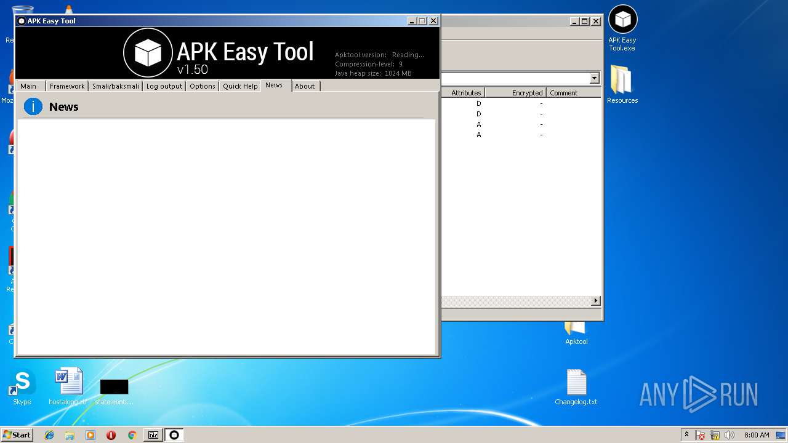Click the horizontal scrollbar right arrow
This screenshot has height=443, width=788.
pyautogui.click(x=595, y=301)
